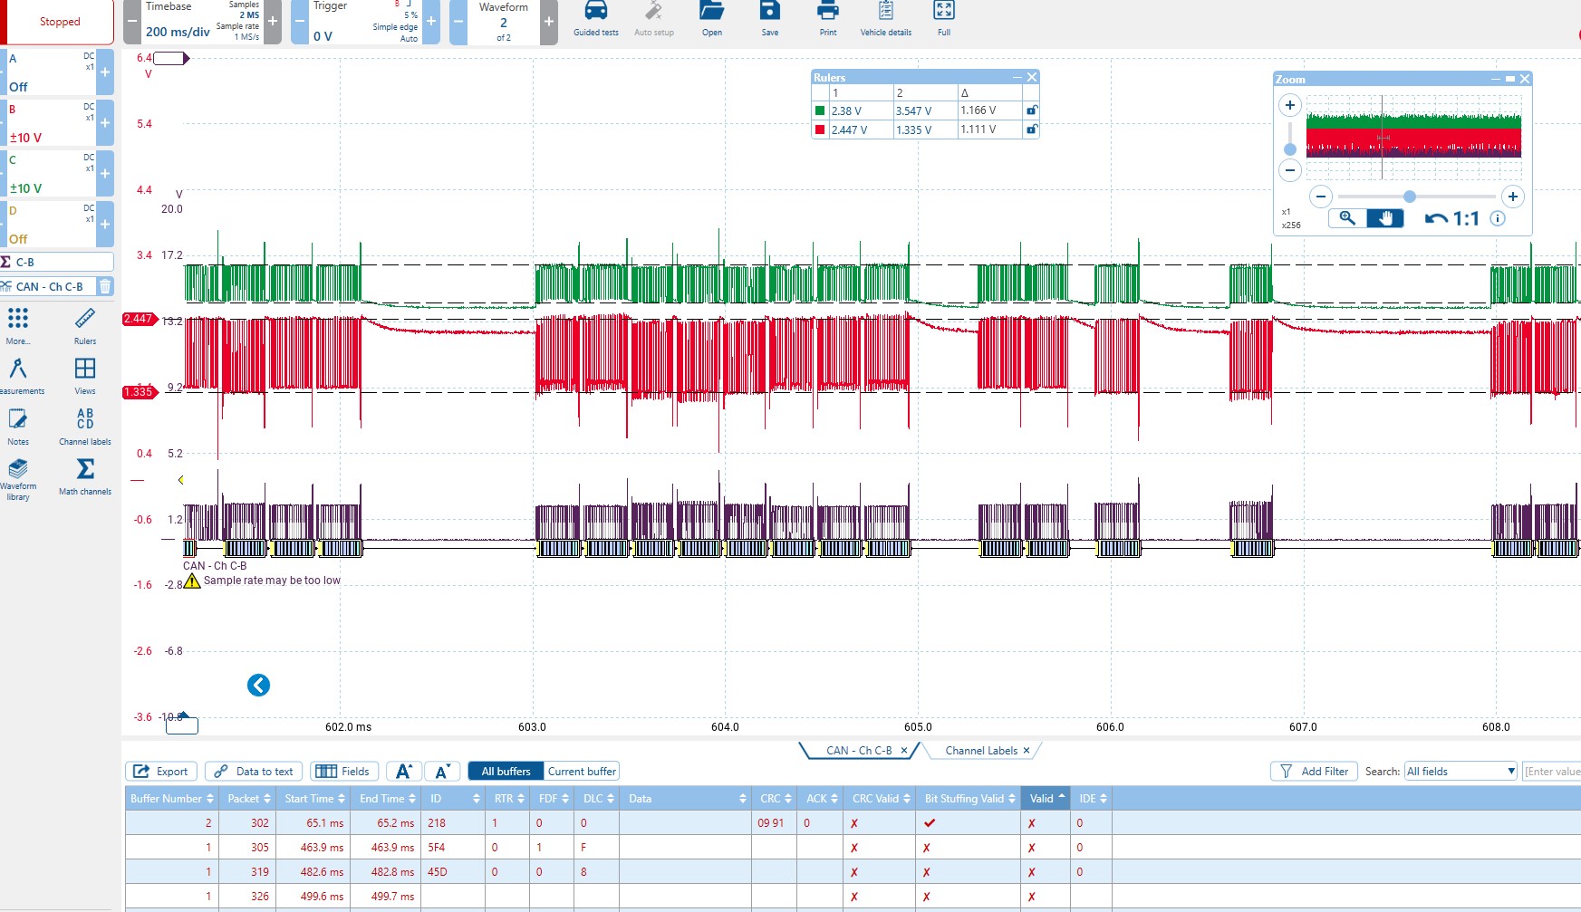Switch to Current buffer view
1581x912 pixels.
pyautogui.click(x=582, y=772)
